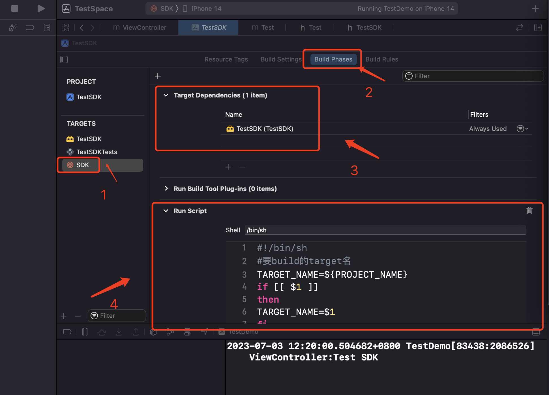Choose the iPhone 14 run destination
The height and width of the screenshot is (395, 549).
click(202, 9)
